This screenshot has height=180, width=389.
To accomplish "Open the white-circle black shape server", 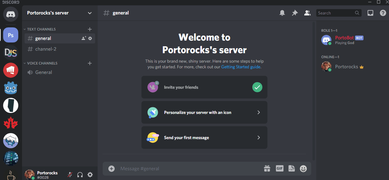I will click(11, 105).
